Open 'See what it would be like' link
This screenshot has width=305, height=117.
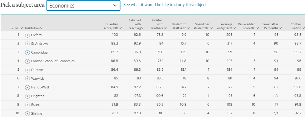[x=165, y=5]
